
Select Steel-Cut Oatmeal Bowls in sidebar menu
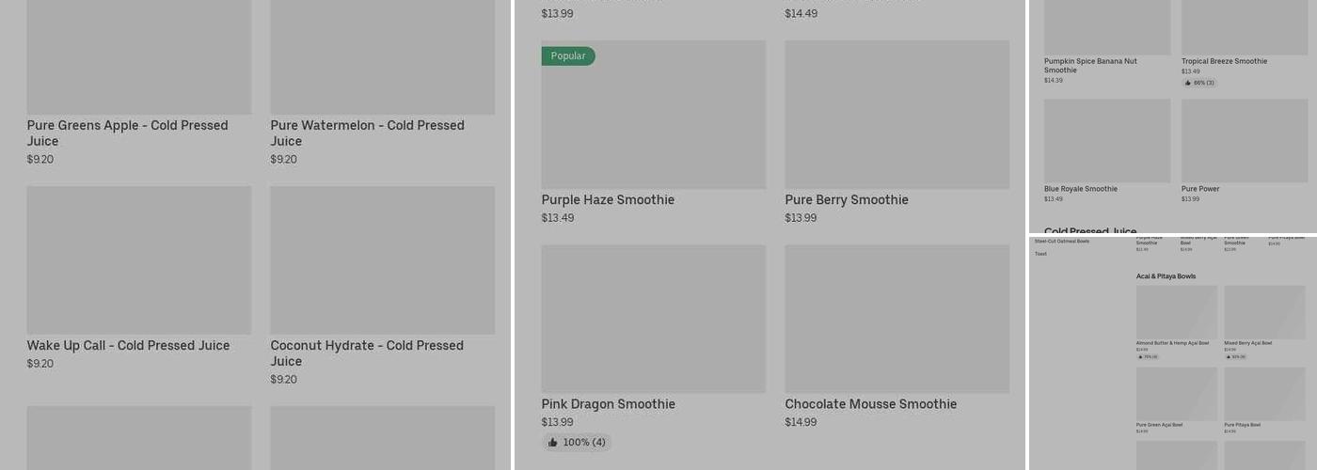point(1061,242)
